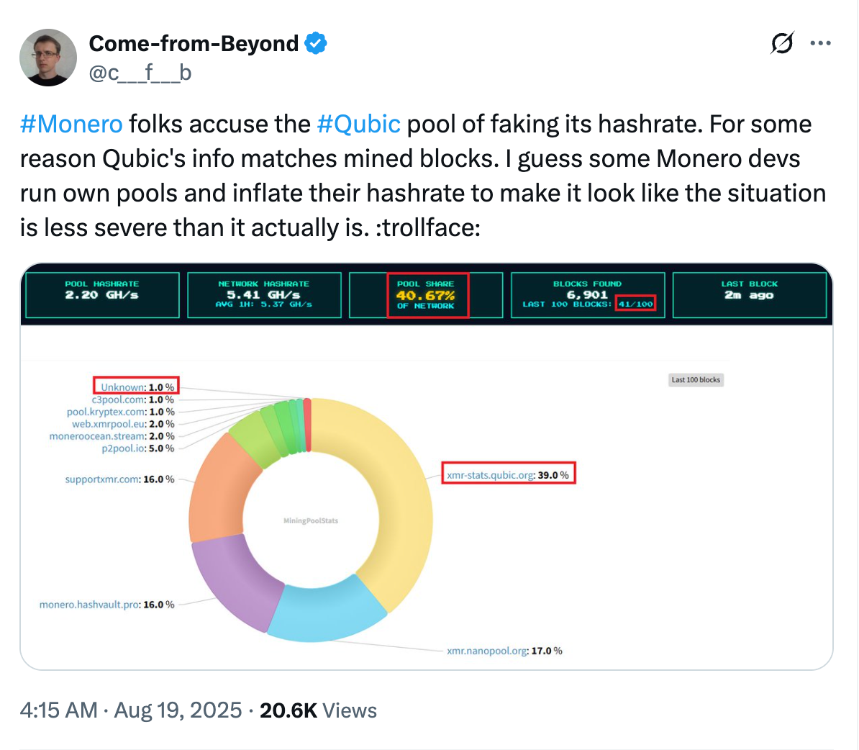Image resolution: width=859 pixels, height=750 pixels.
Task: Click the MiningPoolStats watermark in donut center
Action: pyautogui.click(x=312, y=520)
